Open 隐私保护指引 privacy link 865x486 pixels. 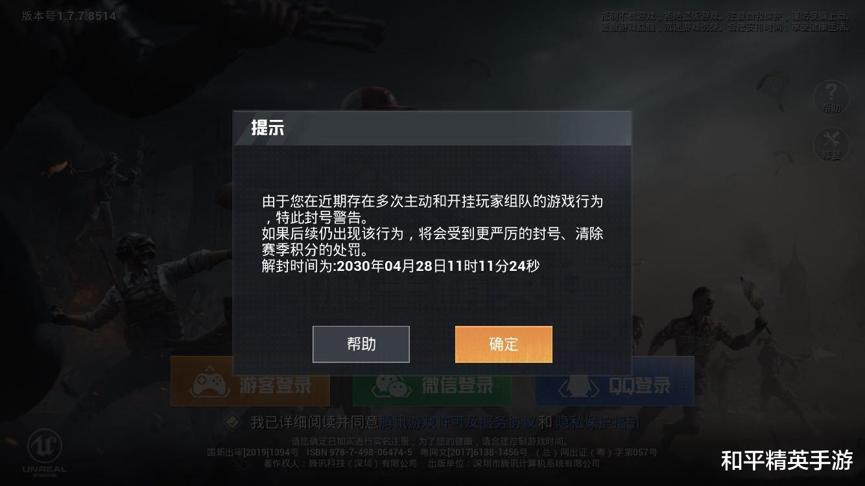click(x=597, y=423)
